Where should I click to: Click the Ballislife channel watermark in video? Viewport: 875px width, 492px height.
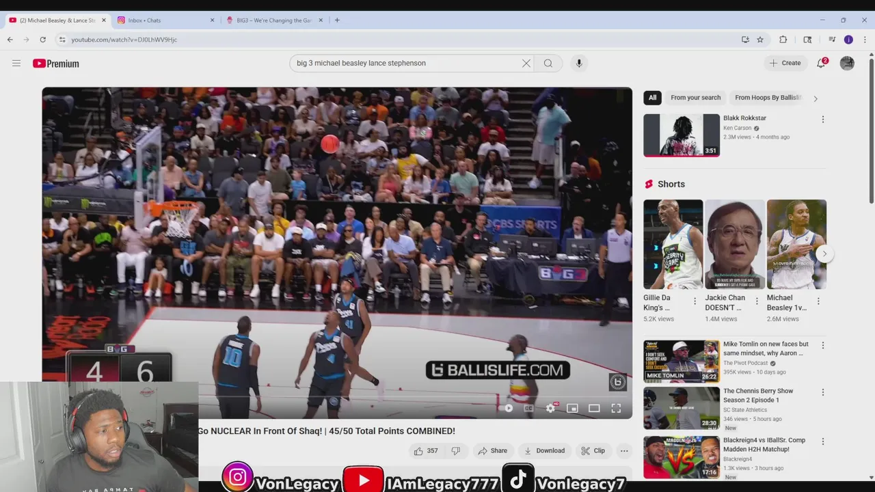617,382
